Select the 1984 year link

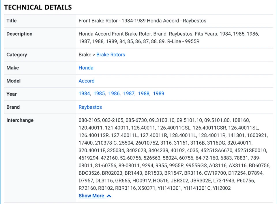coord(84,94)
